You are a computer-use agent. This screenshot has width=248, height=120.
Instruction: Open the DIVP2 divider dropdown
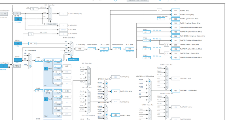coord(58,91)
